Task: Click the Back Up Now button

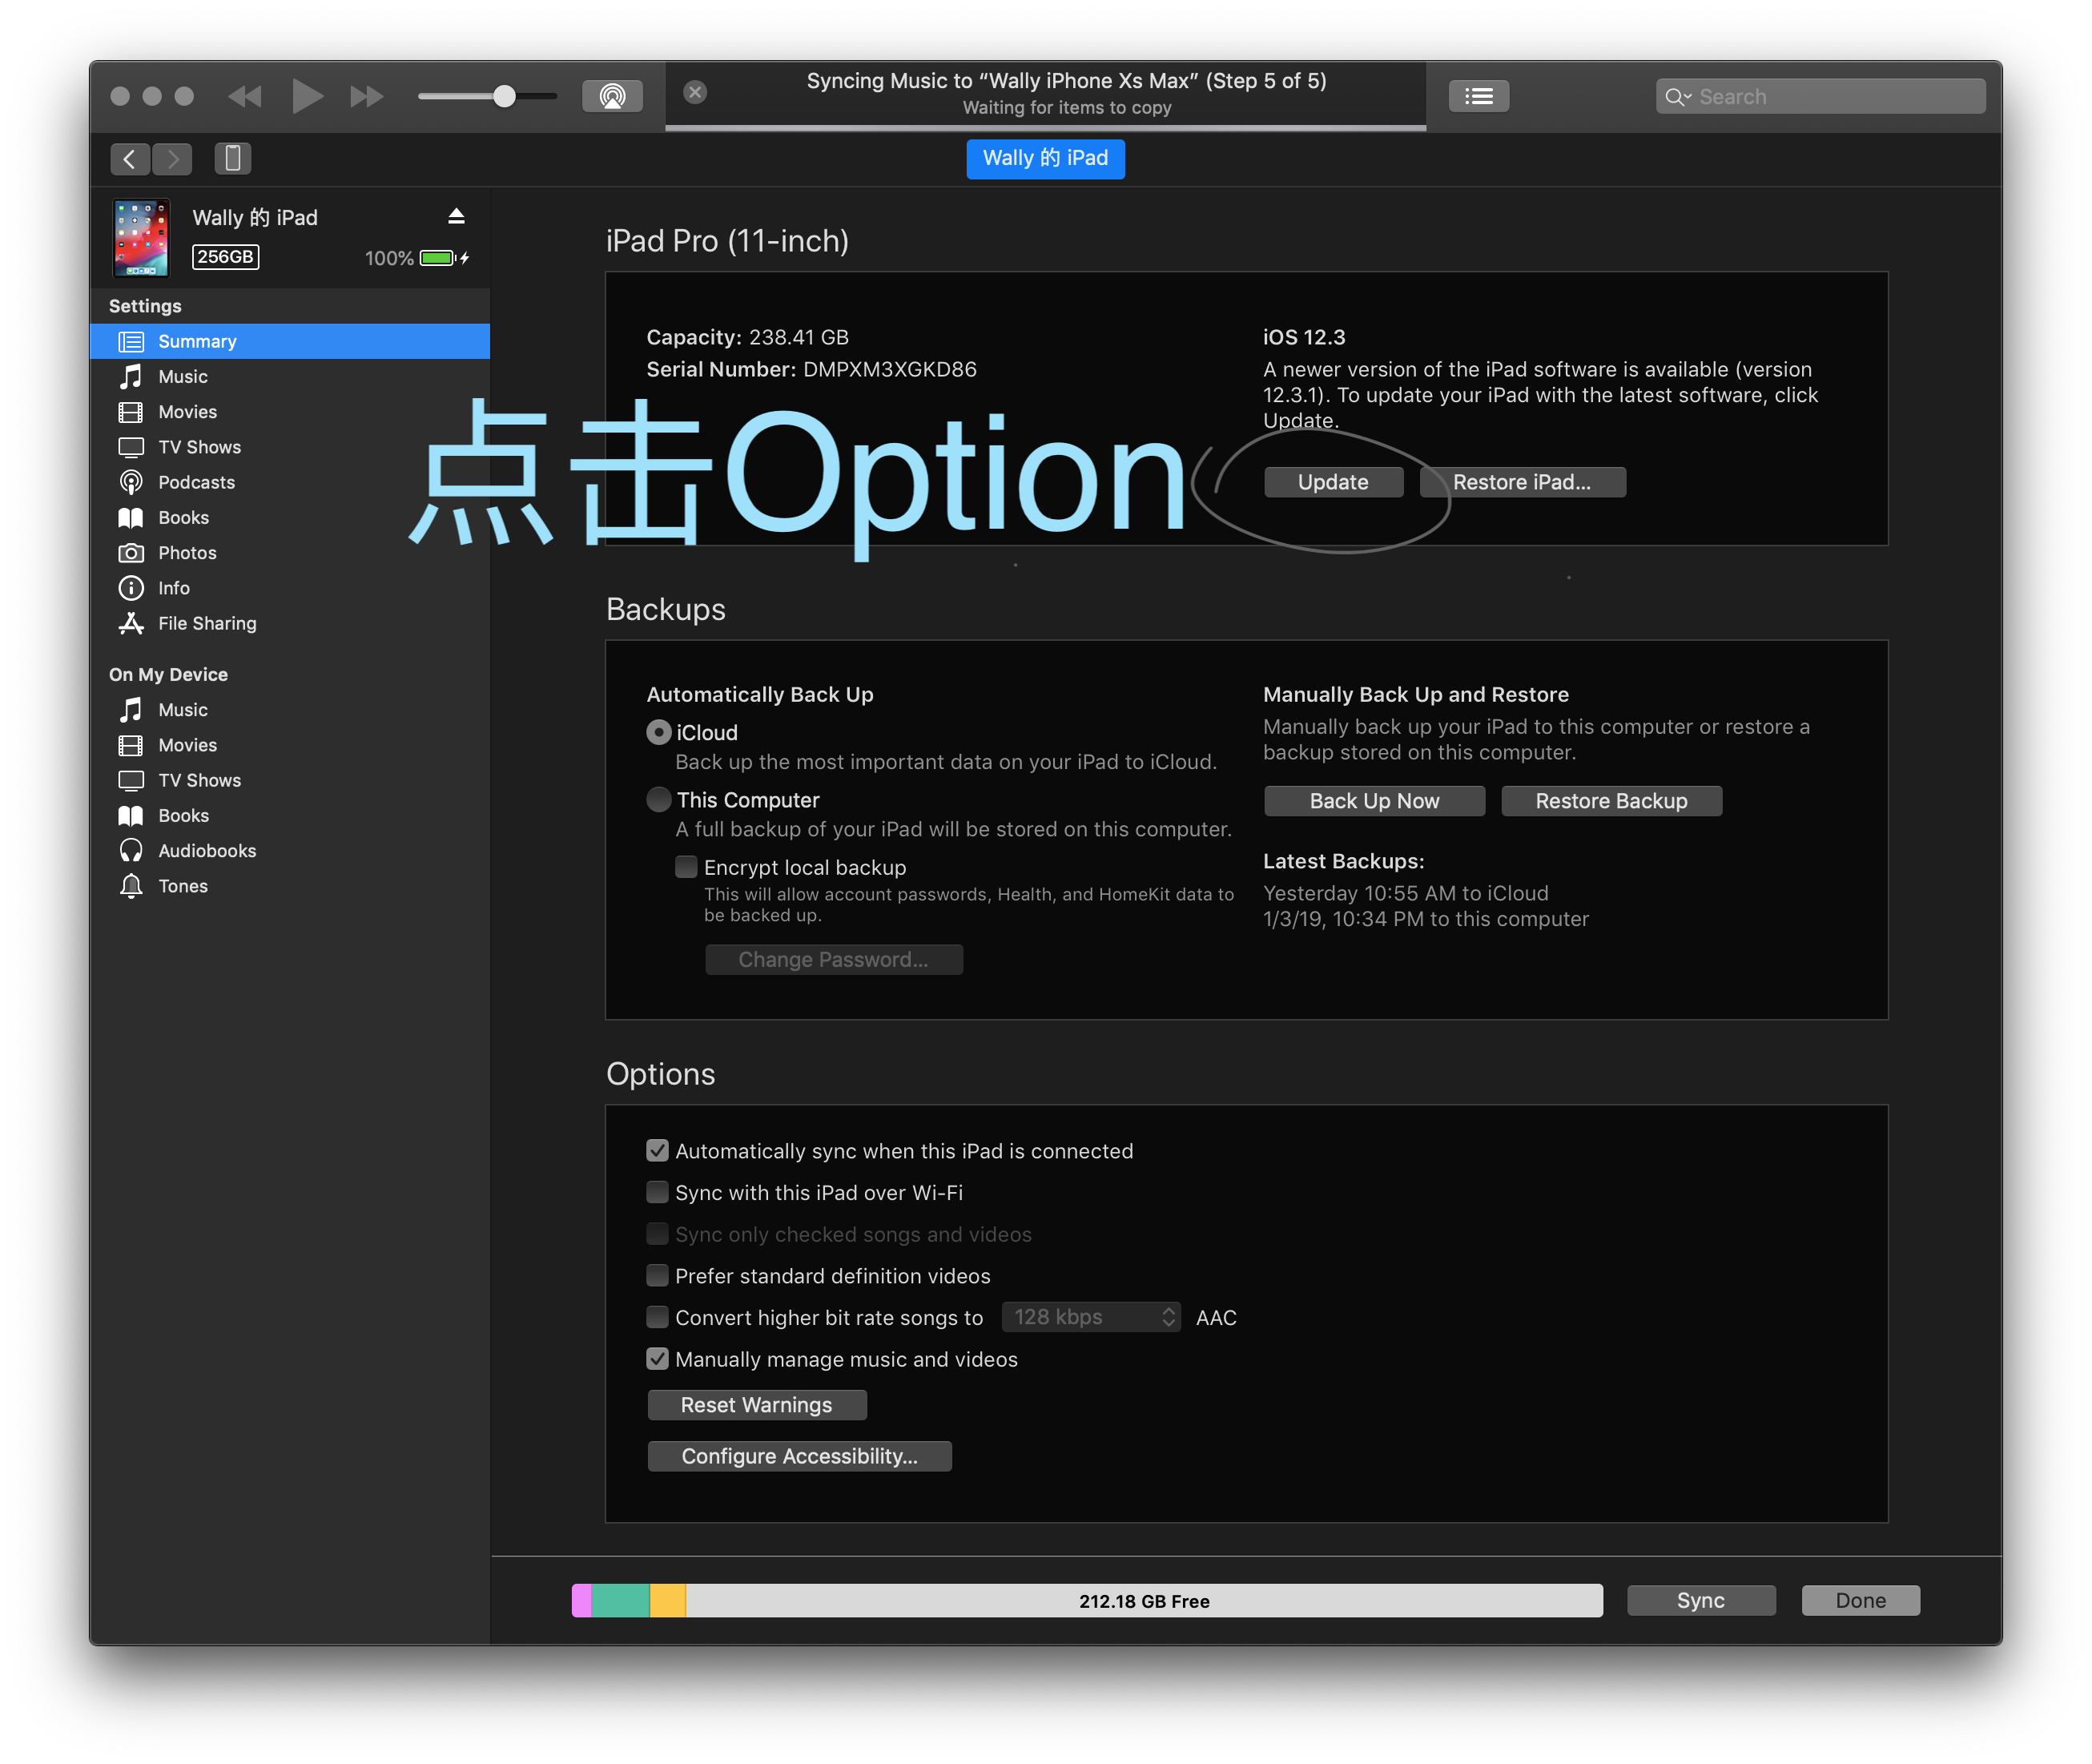Action: click(x=1377, y=799)
